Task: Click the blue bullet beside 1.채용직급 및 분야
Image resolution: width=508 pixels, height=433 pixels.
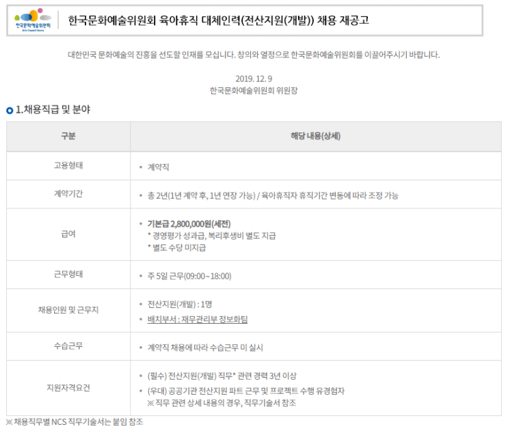Action: (10, 111)
